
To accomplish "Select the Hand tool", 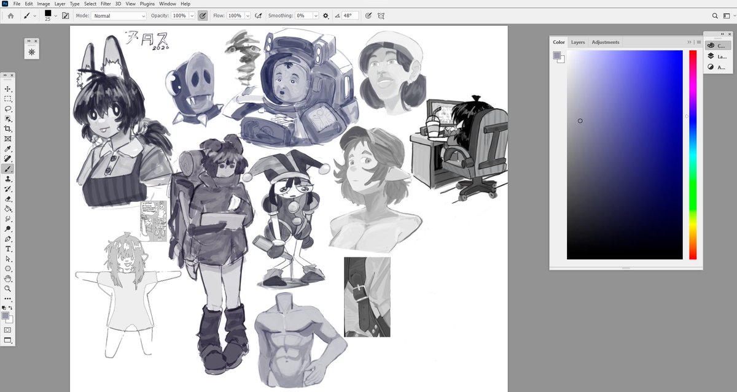I will (8, 279).
